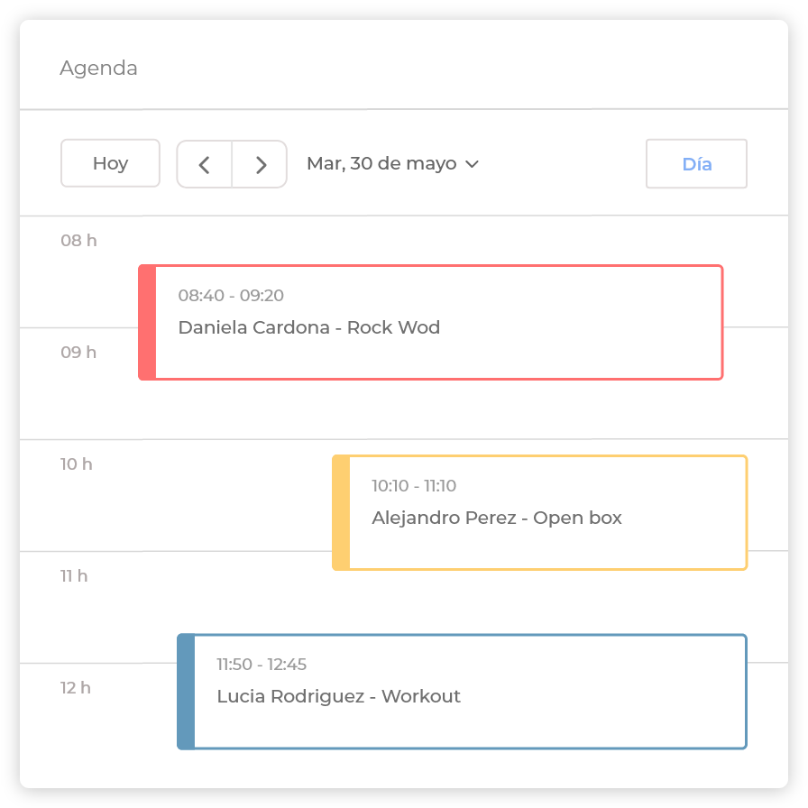
Task: Expand the date dropdown chevron
Action: [x=472, y=164]
